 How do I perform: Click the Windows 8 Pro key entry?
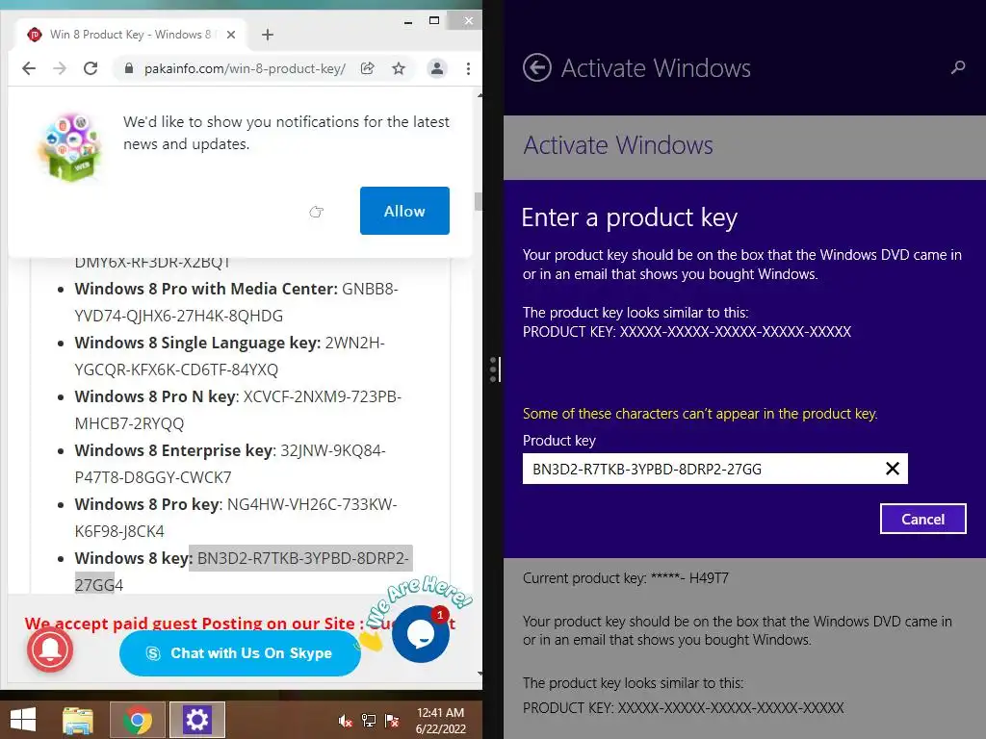pos(236,517)
